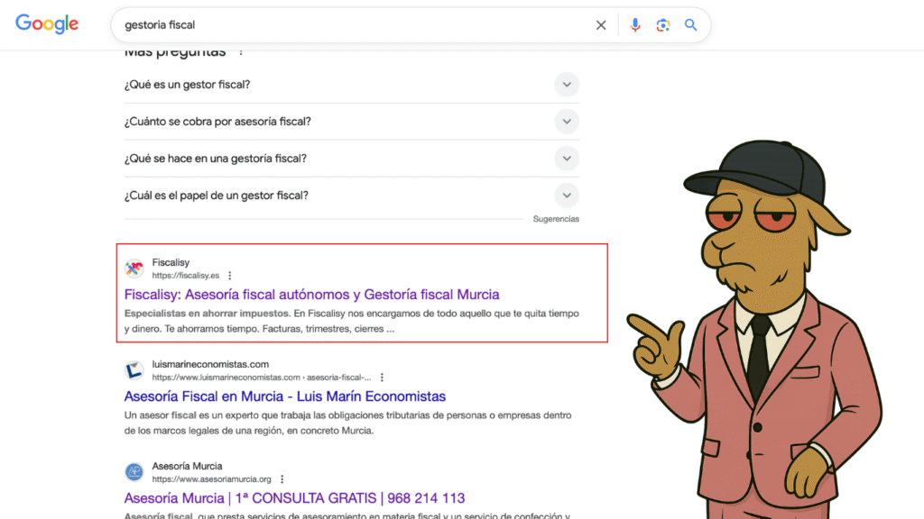Screen dimensions: 924x519
Task: Click the luismarineconomistas.com site name
Action: pos(210,364)
